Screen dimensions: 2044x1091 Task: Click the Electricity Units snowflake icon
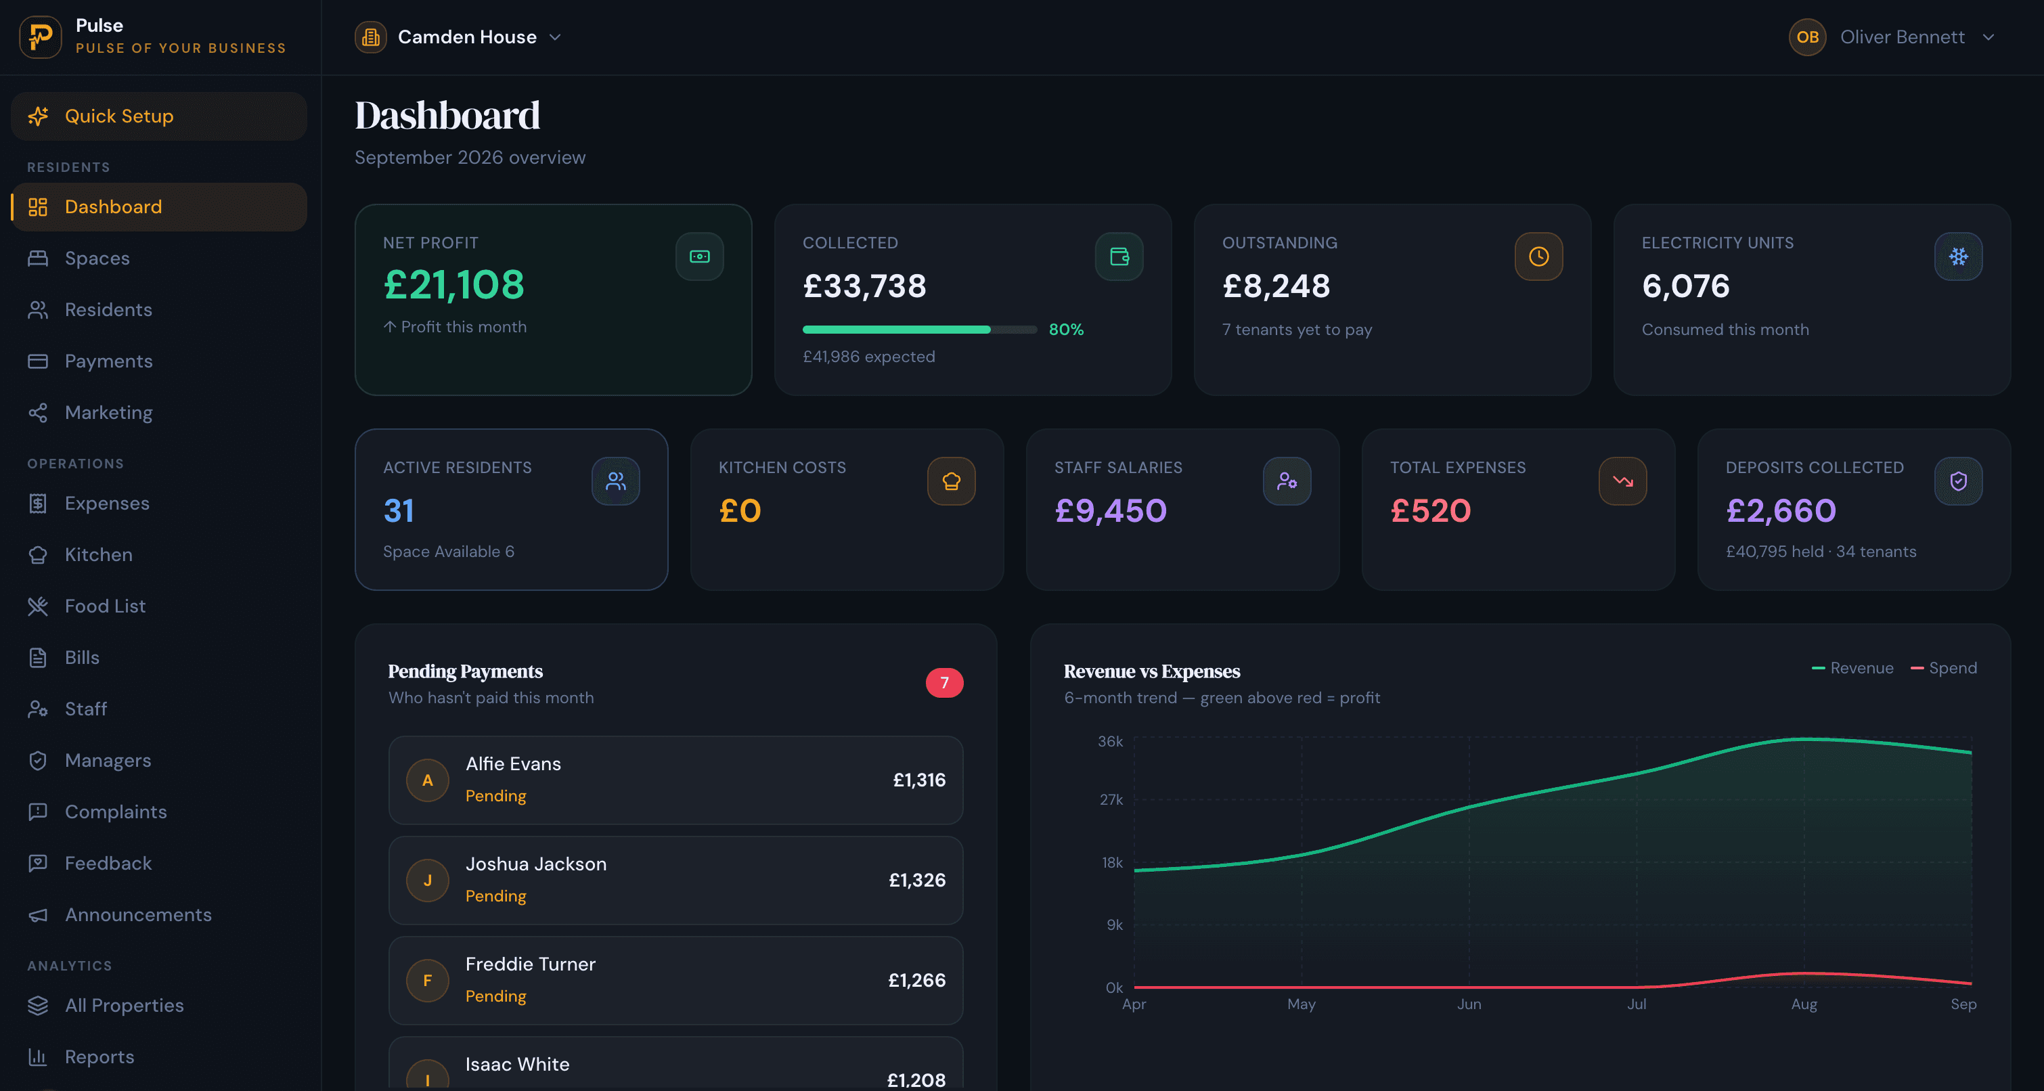coord(1958,257)
